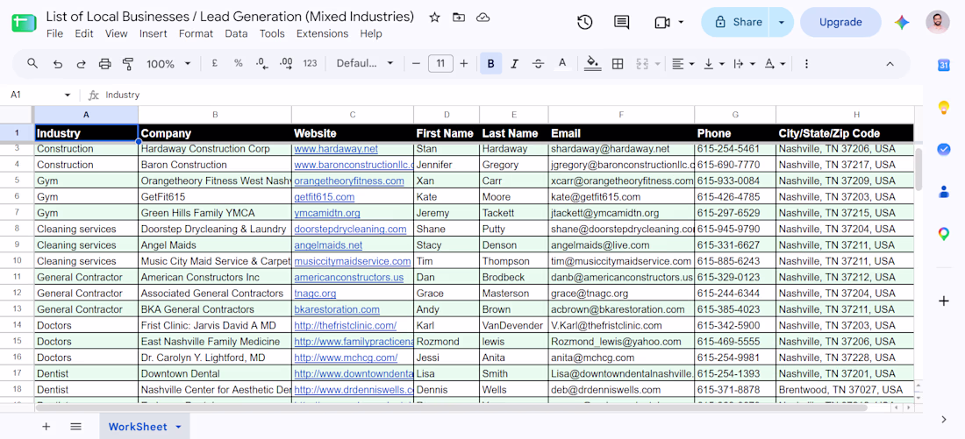Open Name box dropdown arrow
965x439 pixels.
coord(67,95)
